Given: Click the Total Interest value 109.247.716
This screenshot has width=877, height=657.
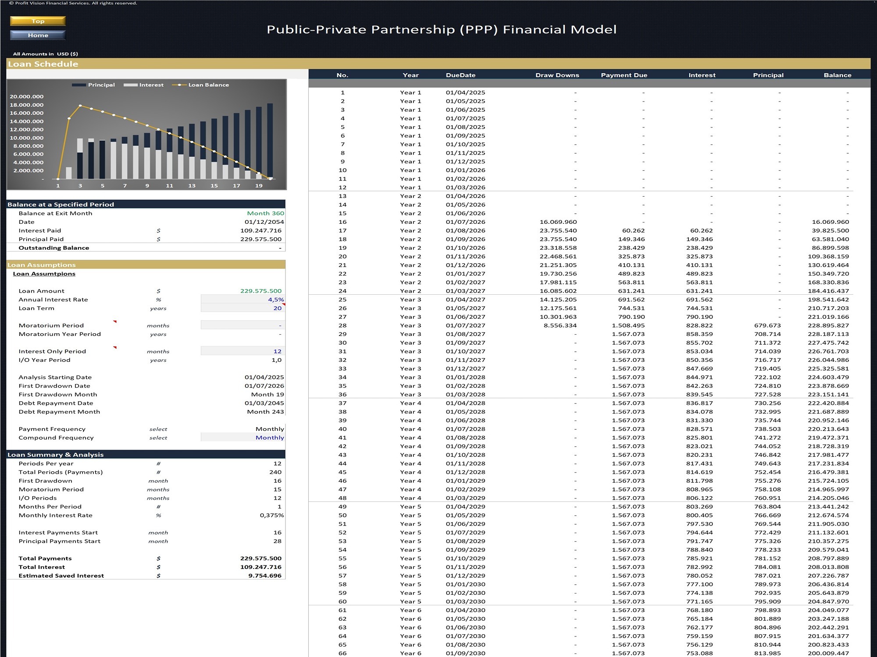Looking at the screenshot, I should (261, 567).
